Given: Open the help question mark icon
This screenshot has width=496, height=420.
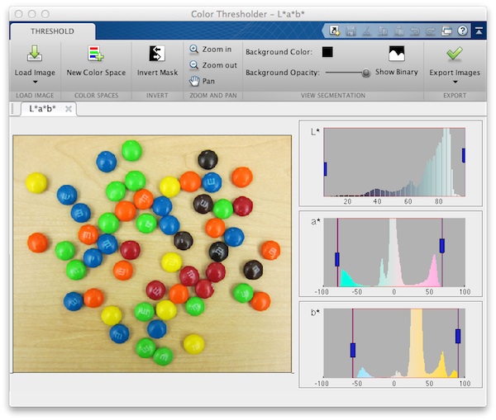Looking at the screenshot, I should tap(462, 31).
